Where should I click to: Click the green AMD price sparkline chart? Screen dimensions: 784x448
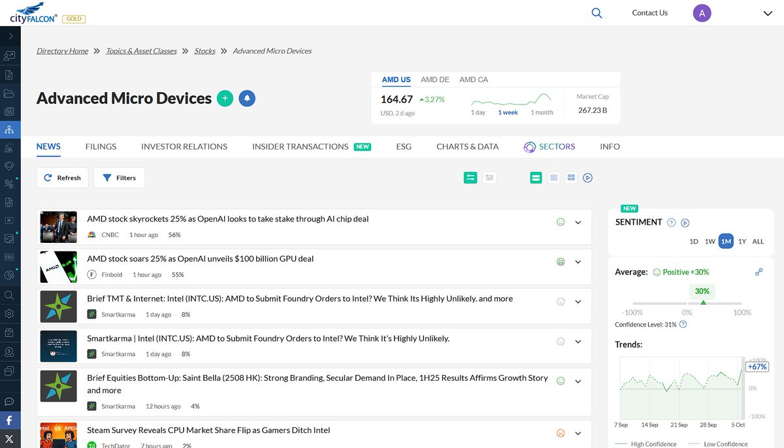tap(510, 100)
